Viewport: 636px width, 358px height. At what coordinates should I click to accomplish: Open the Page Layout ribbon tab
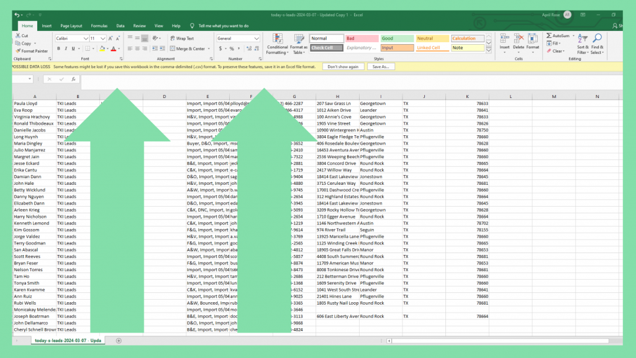71,26
